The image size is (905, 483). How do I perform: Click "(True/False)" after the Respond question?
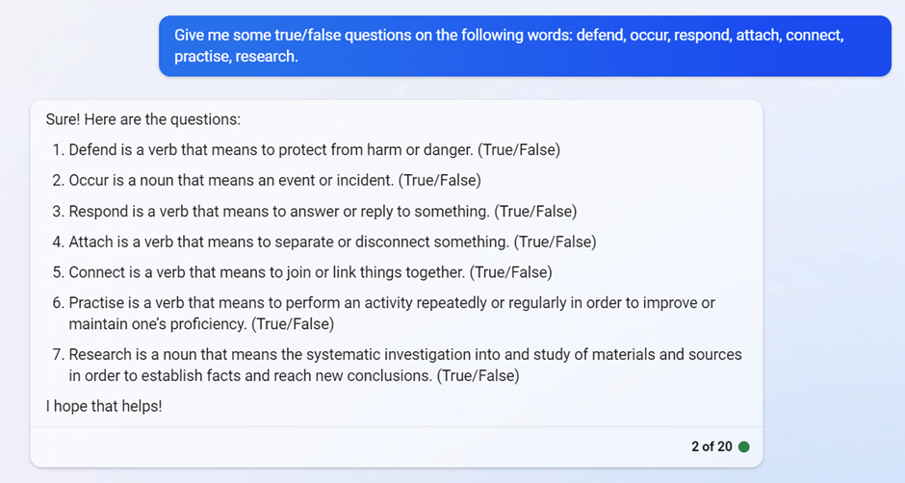tap(535, 211)
